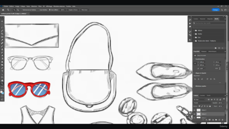This screenshot has width=229, height=129.
Task: Select the Dodge tool
Action: pos(2,65)
